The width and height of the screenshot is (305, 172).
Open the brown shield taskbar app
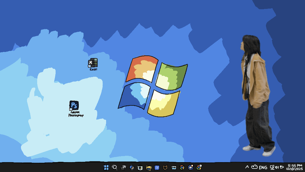(x=165, y=168)
